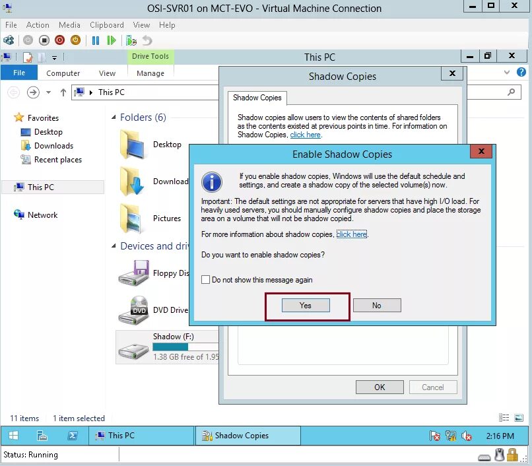
Task: Open the Quick Access Toolbar customize dropdown
Action: 54,57
